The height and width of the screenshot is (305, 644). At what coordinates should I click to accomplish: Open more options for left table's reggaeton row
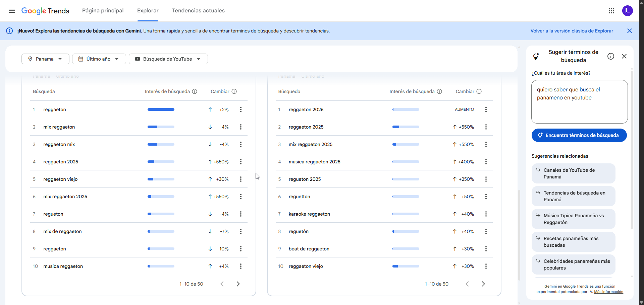[241, 109]
